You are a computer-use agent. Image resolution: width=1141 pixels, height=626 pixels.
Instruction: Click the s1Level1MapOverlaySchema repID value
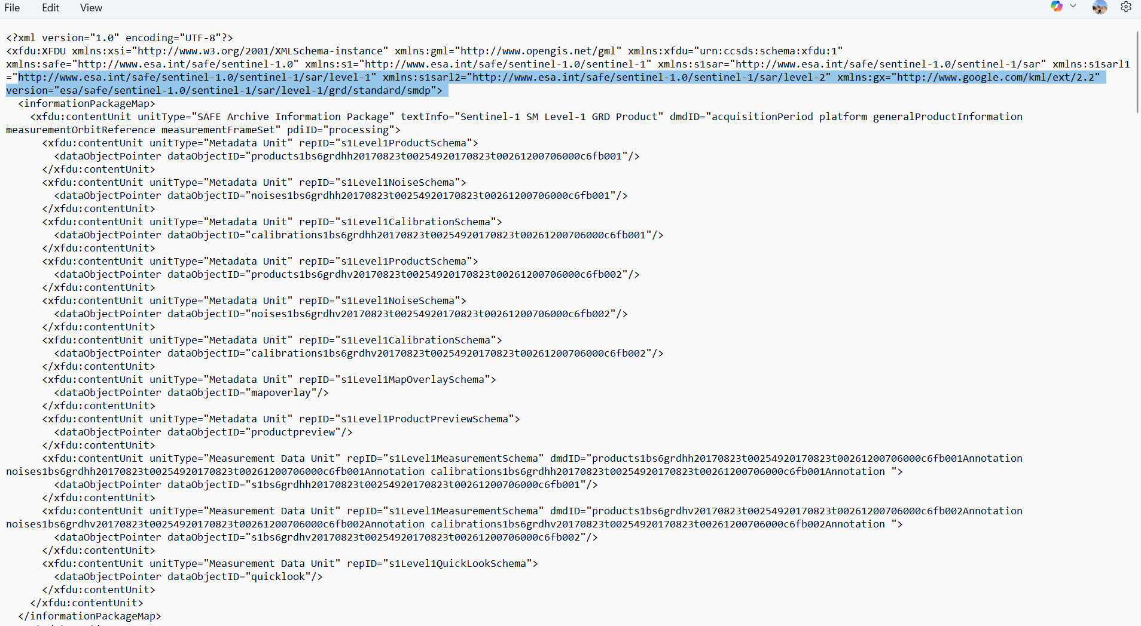click(412, 379)
